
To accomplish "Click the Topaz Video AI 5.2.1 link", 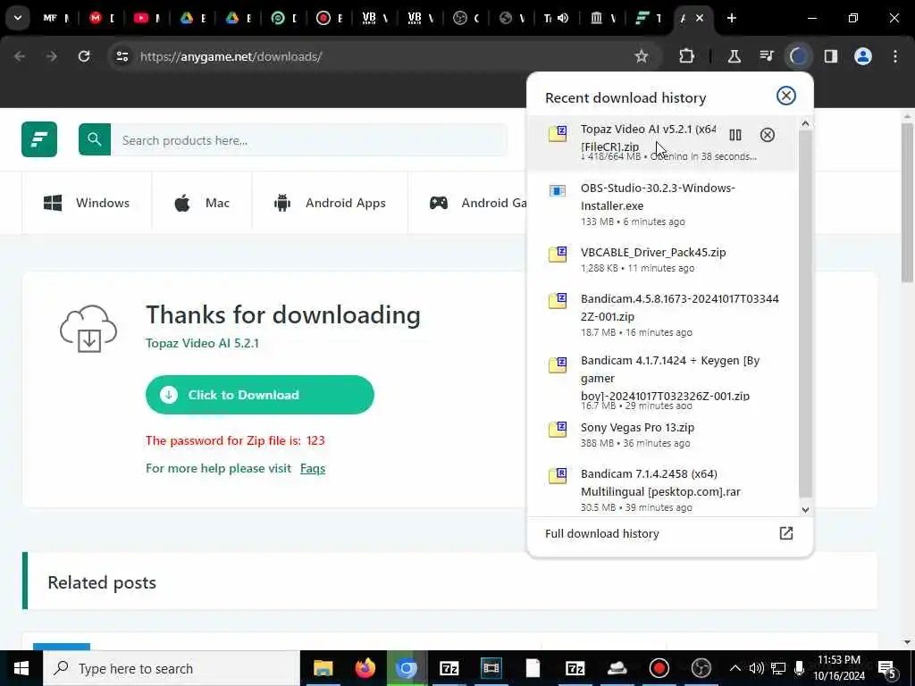I will 202,343.
